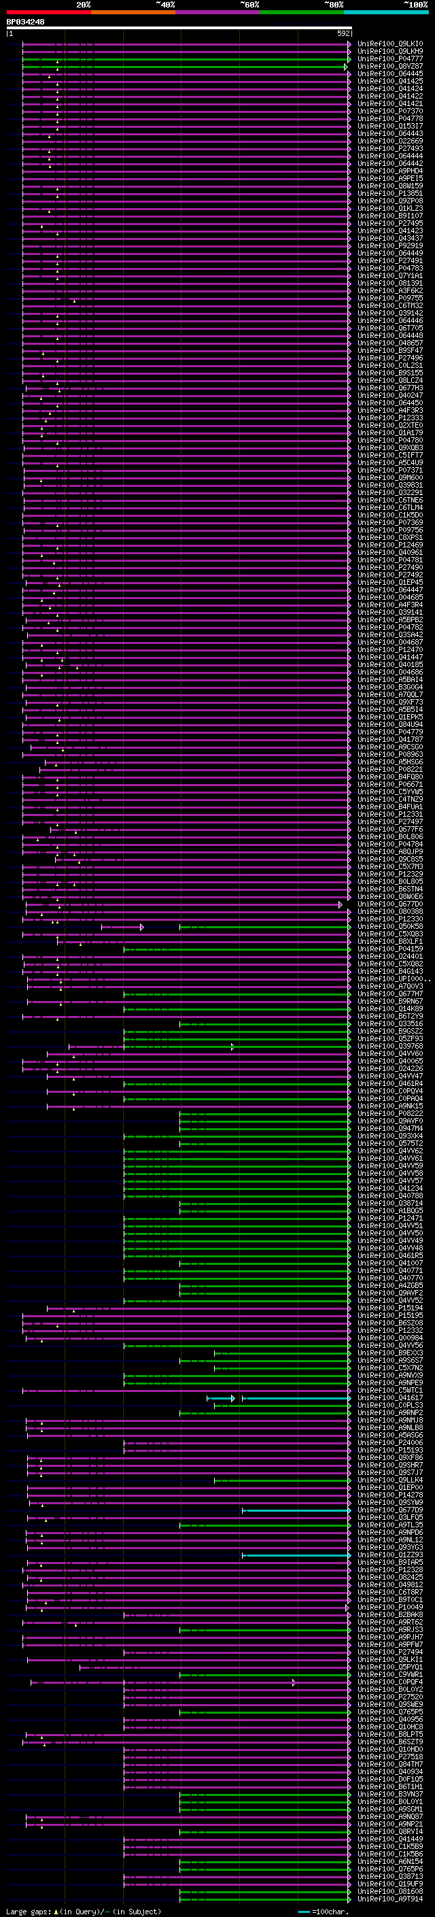Click hit label UniRef100_Q947M4

(x=390, y=1129)
